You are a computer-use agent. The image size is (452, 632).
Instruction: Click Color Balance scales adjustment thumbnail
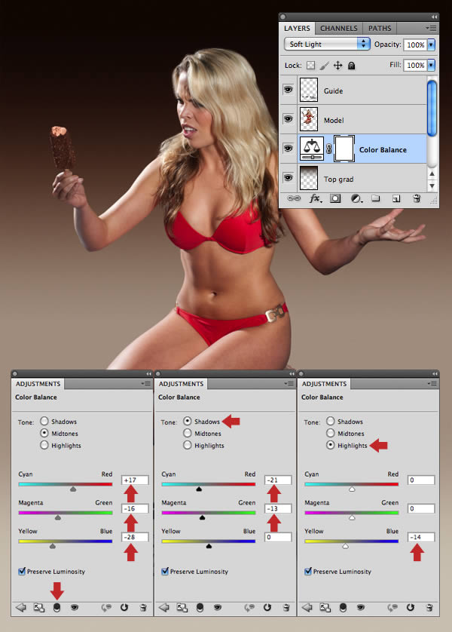[x=312, y=149]
